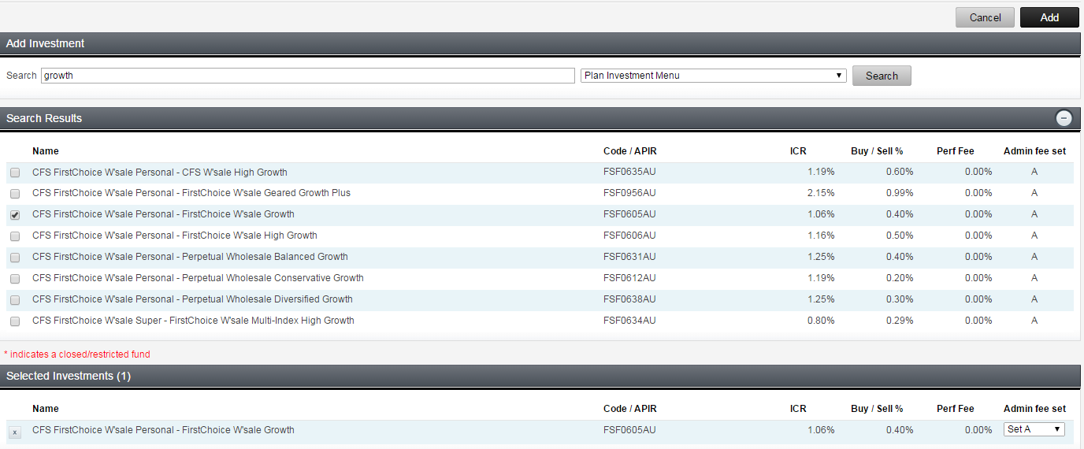1084x449 pixels.
Task: Focus the Search text field containing growth
Action: coord(308,76)
